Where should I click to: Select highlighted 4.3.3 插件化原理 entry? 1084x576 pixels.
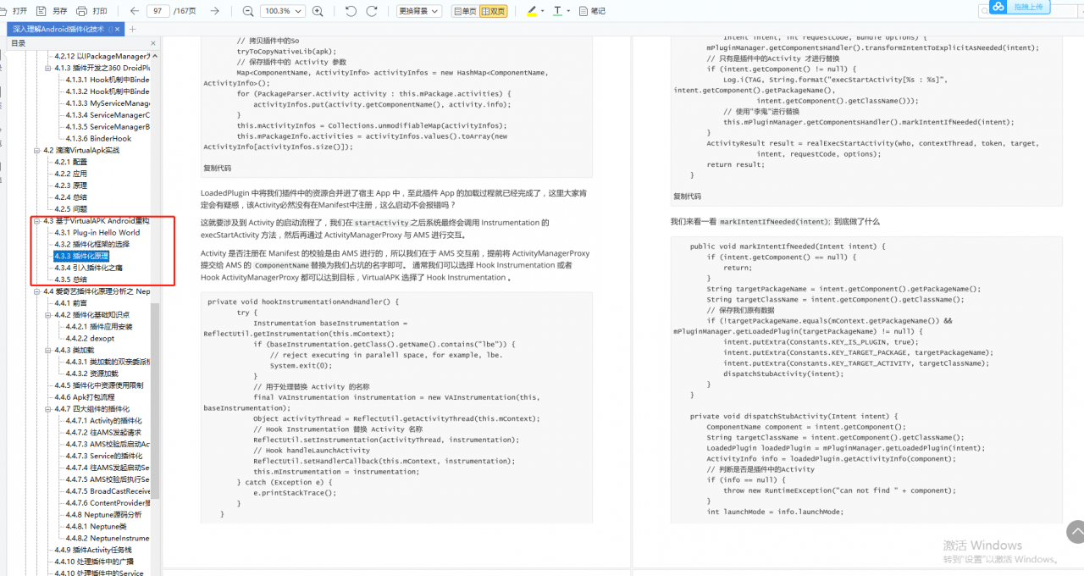81,256
